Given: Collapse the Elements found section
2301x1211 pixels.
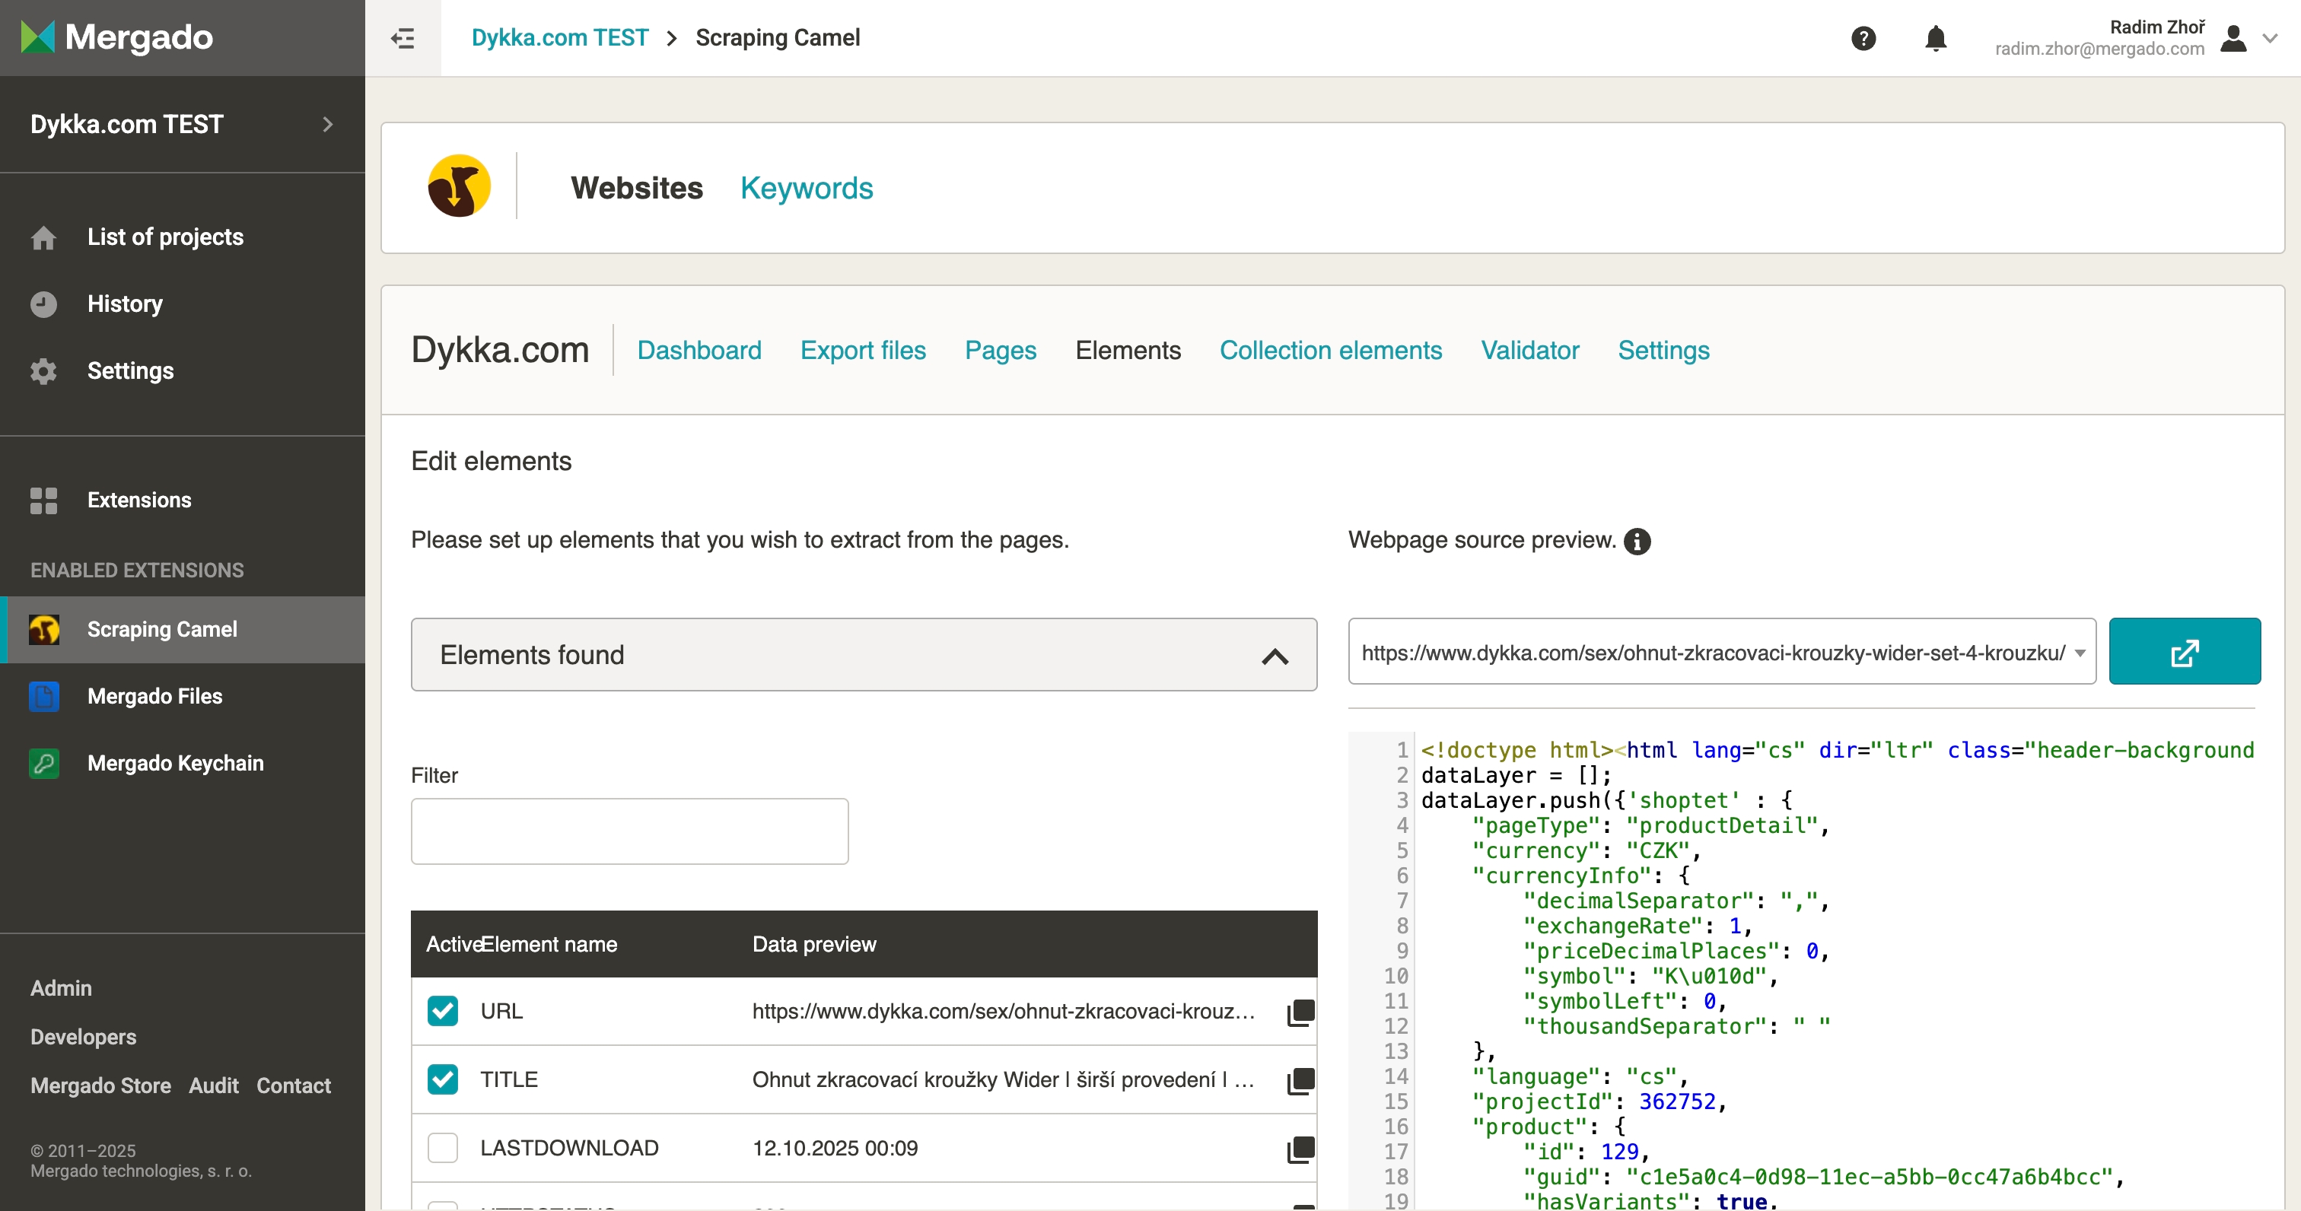Looking at the screenshot, I should (1275, 656).
